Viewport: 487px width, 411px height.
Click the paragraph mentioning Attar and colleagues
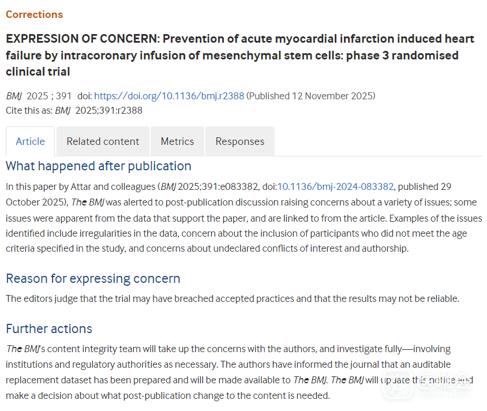click(242, 218)
